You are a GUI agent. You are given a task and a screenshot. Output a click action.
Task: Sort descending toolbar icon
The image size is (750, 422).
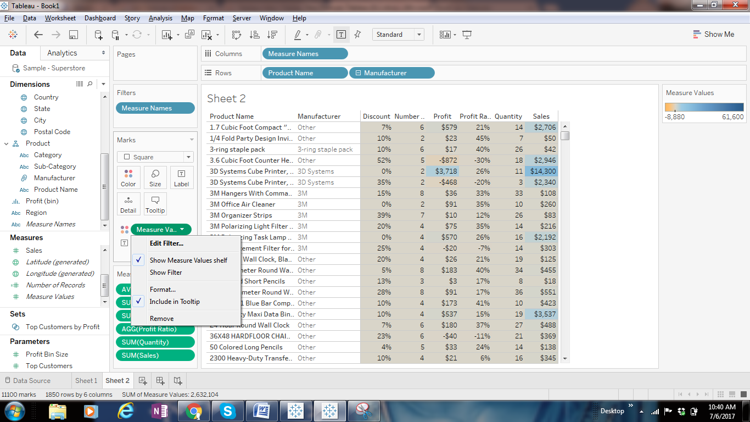272,35
